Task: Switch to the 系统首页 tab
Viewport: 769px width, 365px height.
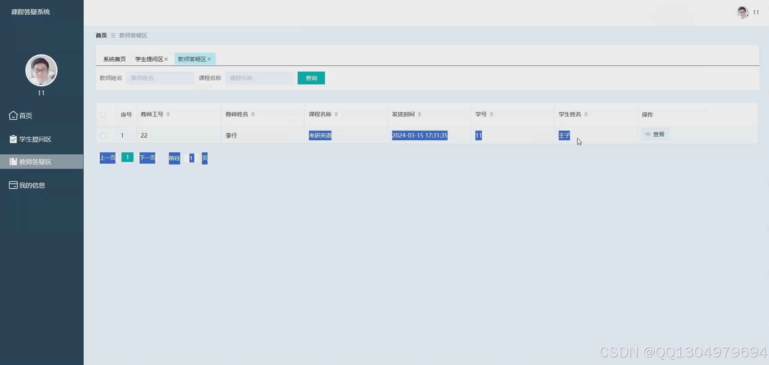Action: [115, 59]
